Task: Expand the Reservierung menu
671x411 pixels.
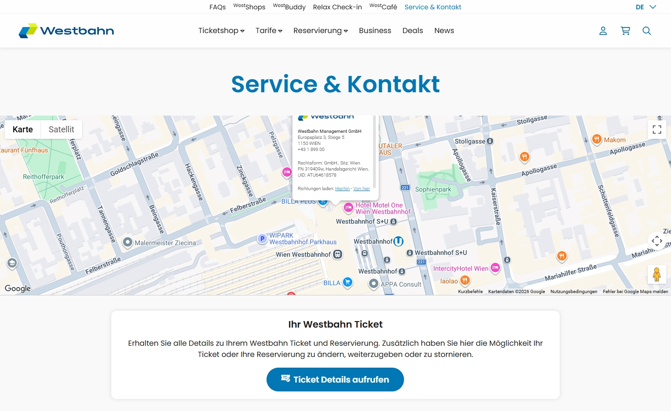Action: pos(321,31)
